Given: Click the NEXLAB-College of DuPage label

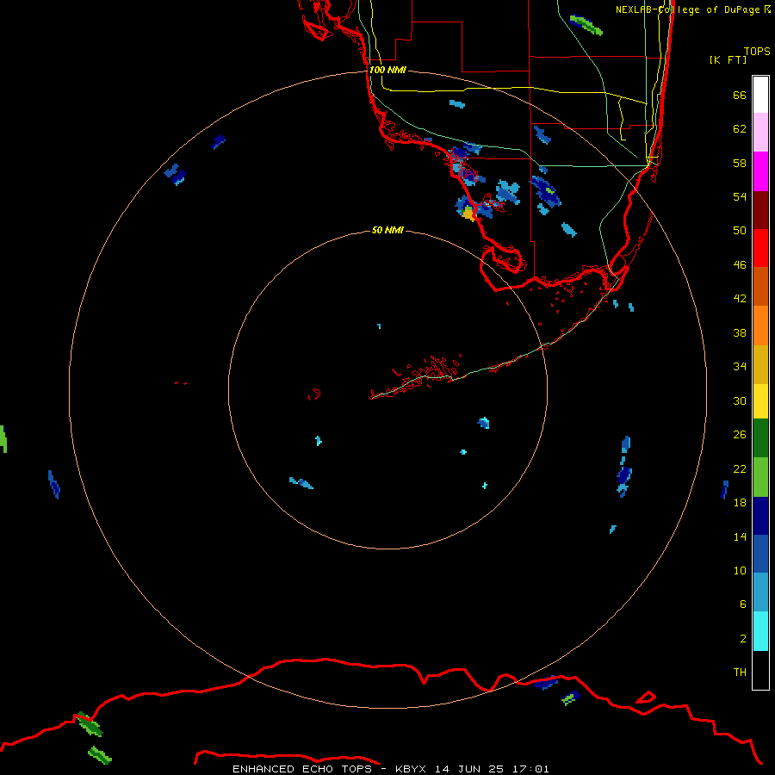Looking at the screenshot, I should coord(688,9).
